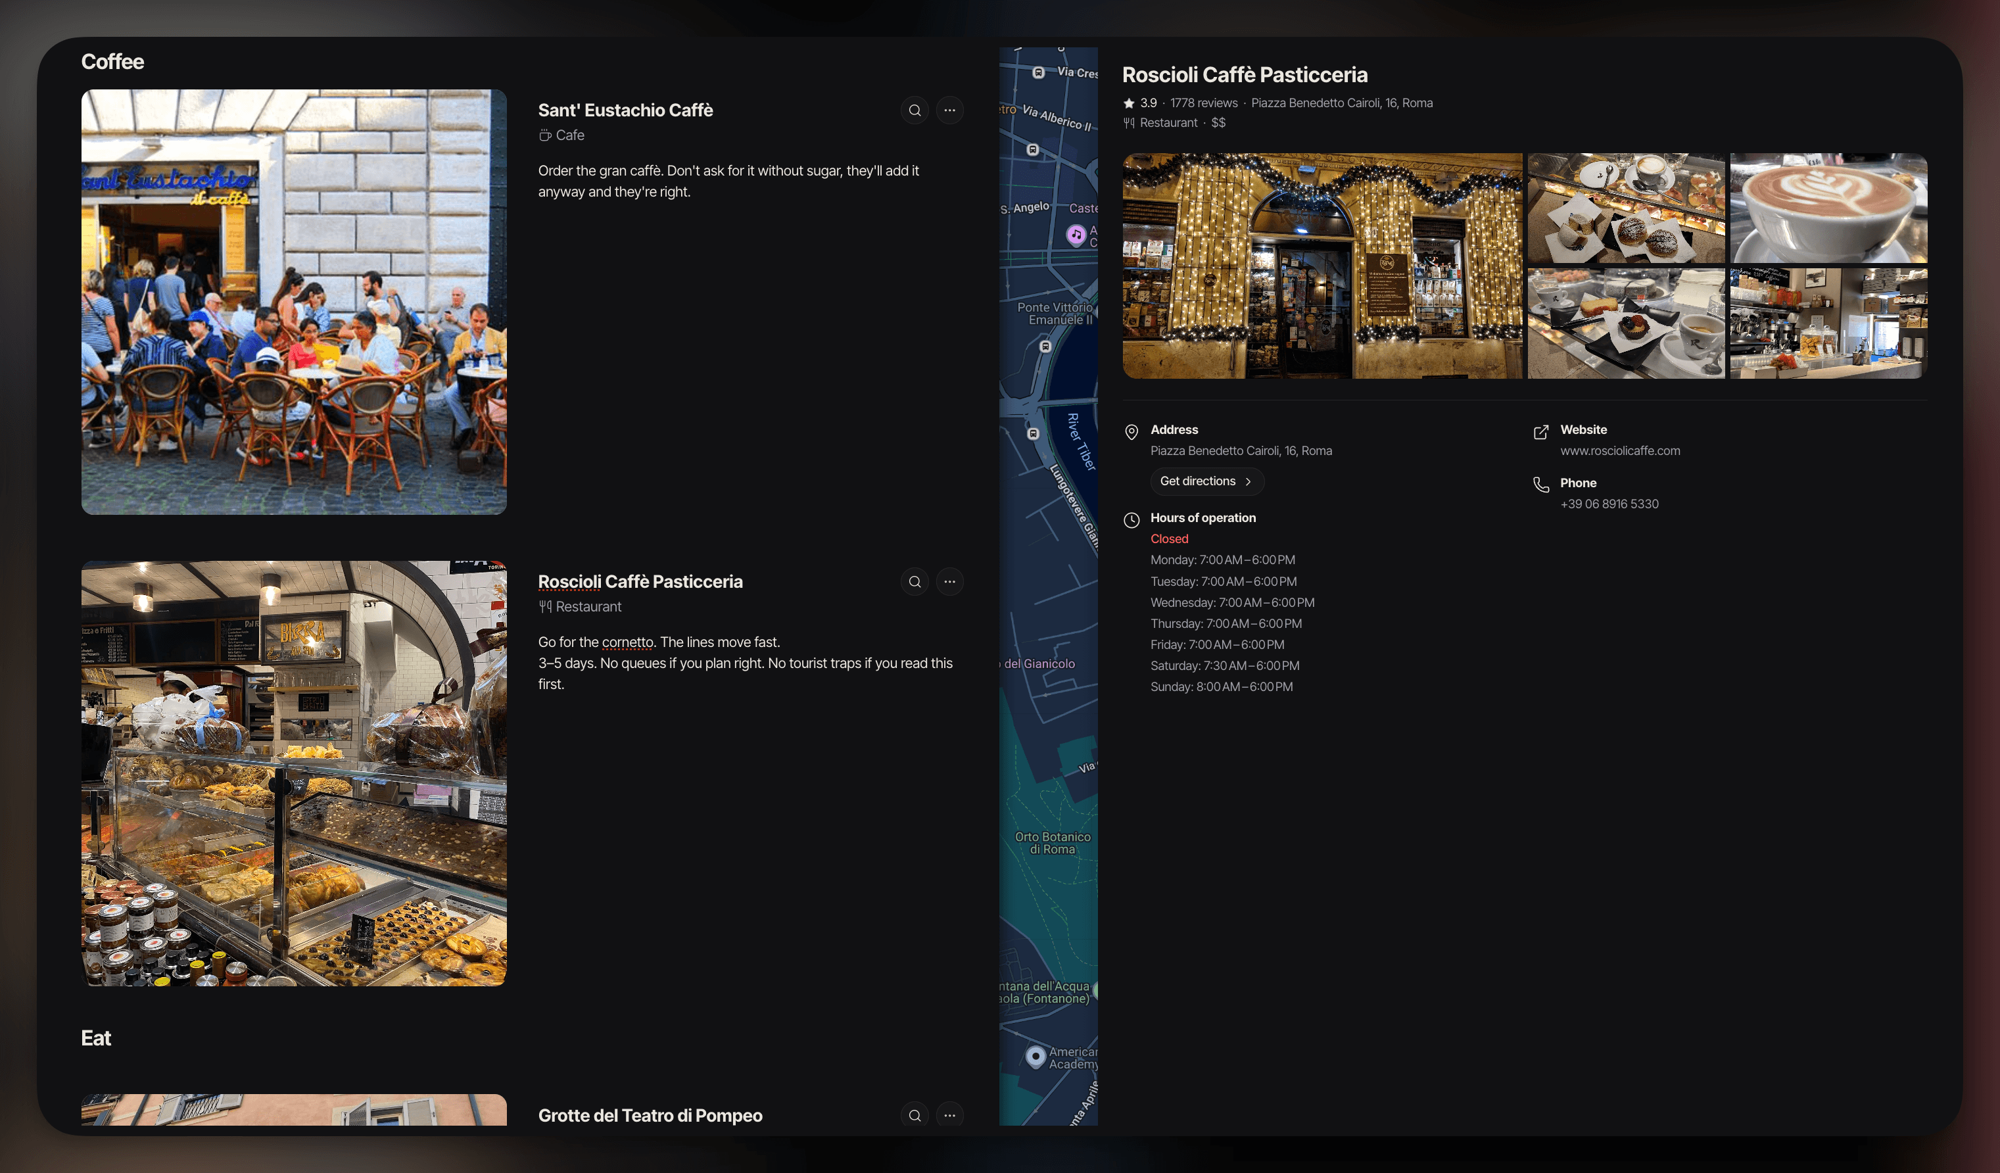Open the cake slice and espresso photo
Viewport: 2000px width, 1173px height.
coord(1626,323)
